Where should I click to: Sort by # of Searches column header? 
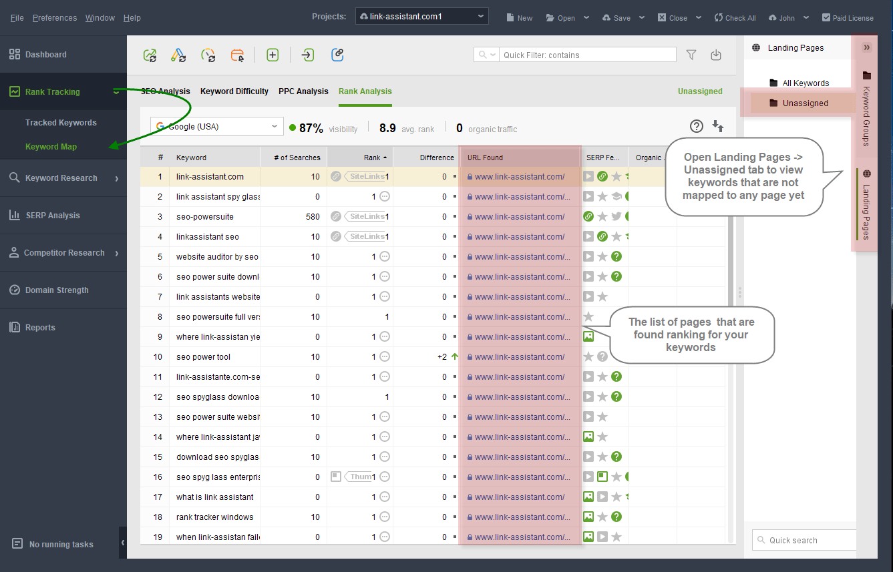coord(293,158)
